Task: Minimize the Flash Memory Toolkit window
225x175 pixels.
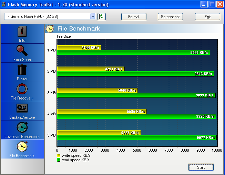Action: [x=204, y=4]
